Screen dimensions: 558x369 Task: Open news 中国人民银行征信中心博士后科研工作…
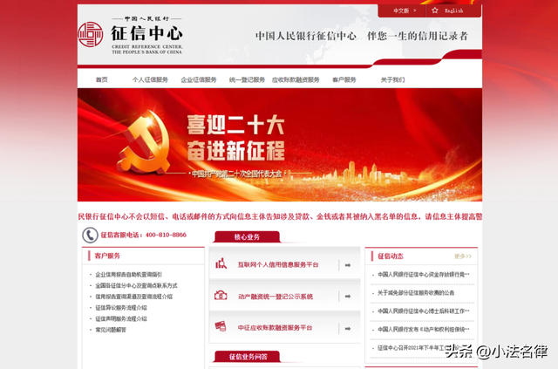point(424,311)
